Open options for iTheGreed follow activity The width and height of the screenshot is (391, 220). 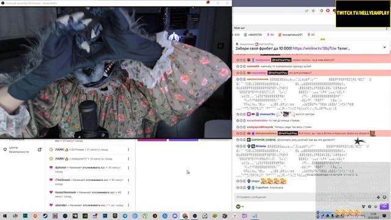click(x=129, y=180)
